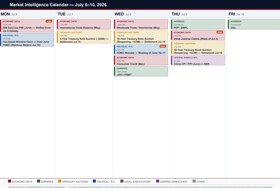Click the CENTRAL BANKS & INTL legend label

pyautogui.click(x=174, y=181)
